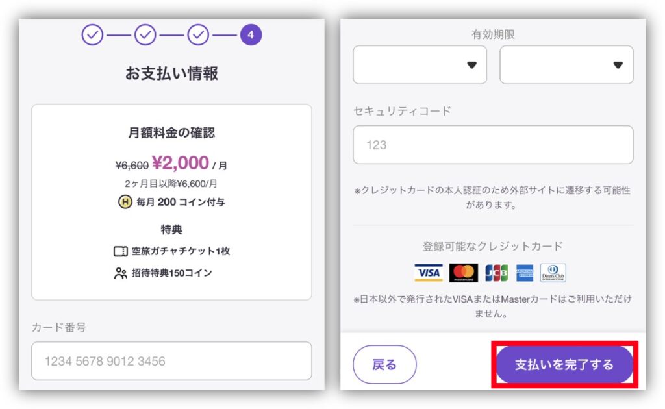
Task: Click the 支払いを完了する button
Action: coord(564,364)
